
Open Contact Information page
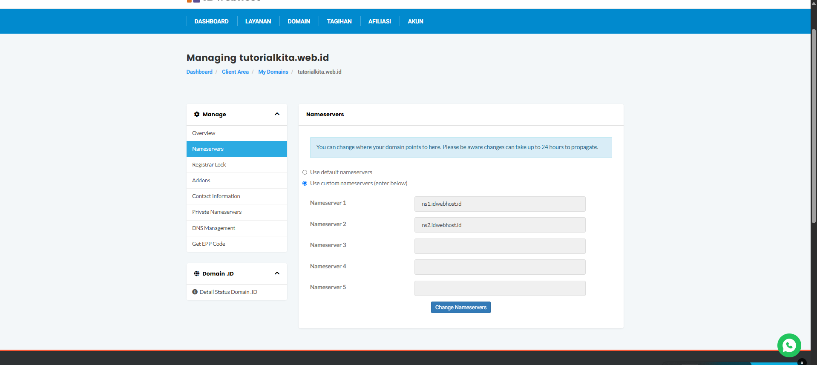pos(237,196)
